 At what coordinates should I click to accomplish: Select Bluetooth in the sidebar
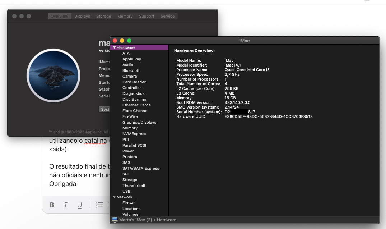(x=131, y=70)
